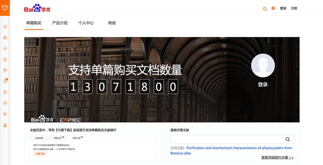
Task: Go to the 个人中心 tab
Action: (86, 23)
